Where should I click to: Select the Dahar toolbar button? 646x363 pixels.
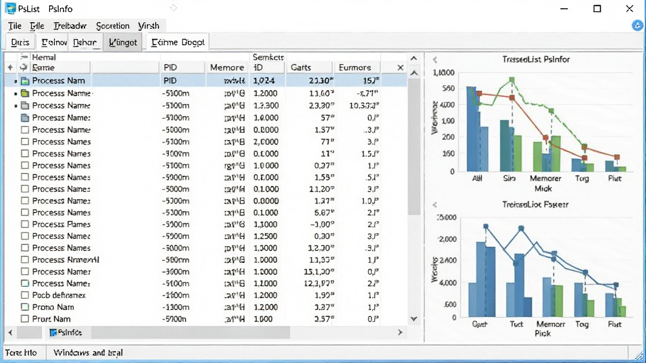coord(85,42)
